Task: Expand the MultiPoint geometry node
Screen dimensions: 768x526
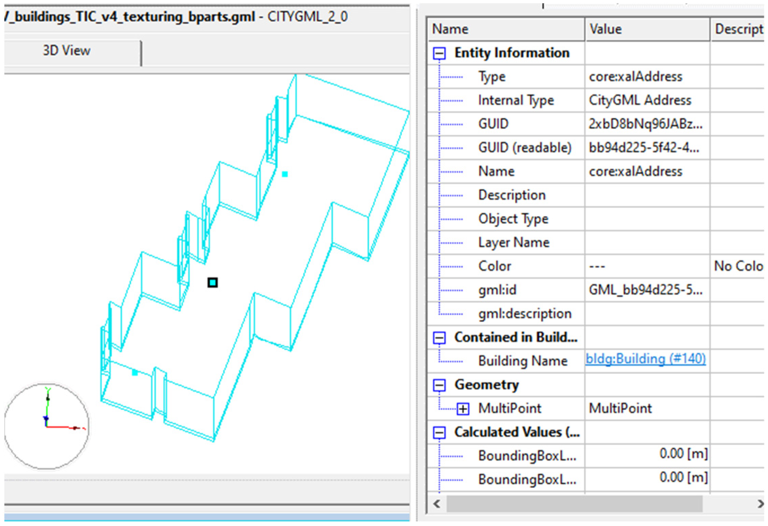Action: (463, 409)
